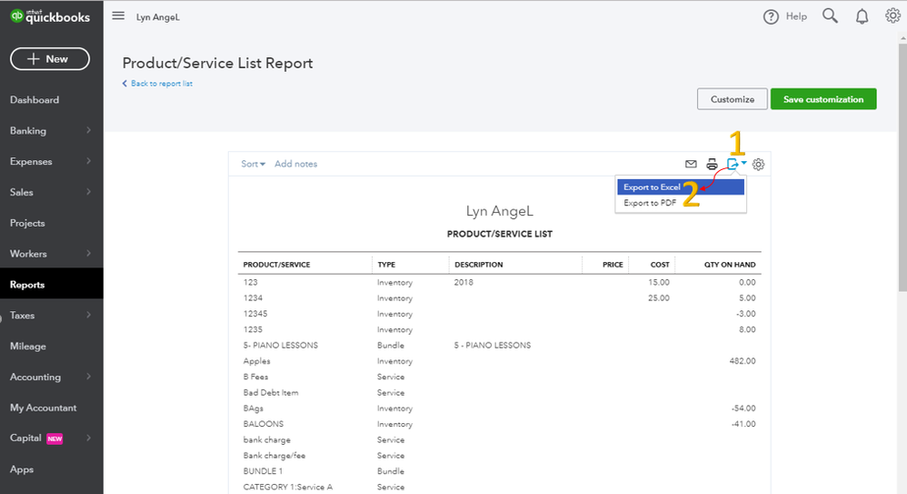Click the QuickBooks logo

click(50, 16)
